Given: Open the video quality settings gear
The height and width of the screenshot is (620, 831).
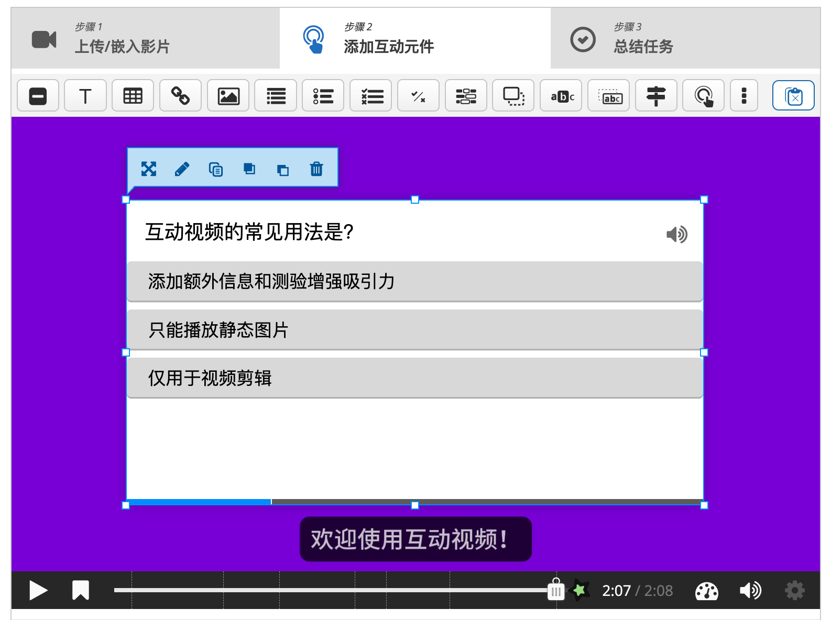Looking at the screenshot, I should tap(795, 591).
